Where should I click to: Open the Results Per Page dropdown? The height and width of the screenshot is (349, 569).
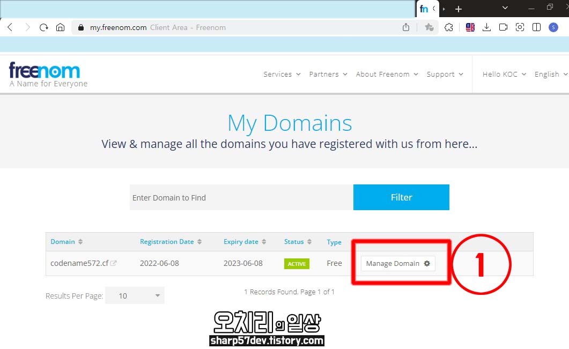135,296
